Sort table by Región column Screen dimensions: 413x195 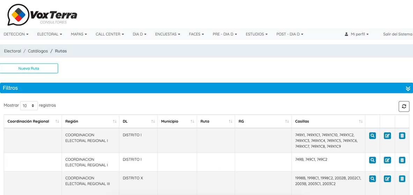click(x=90, y=121)
